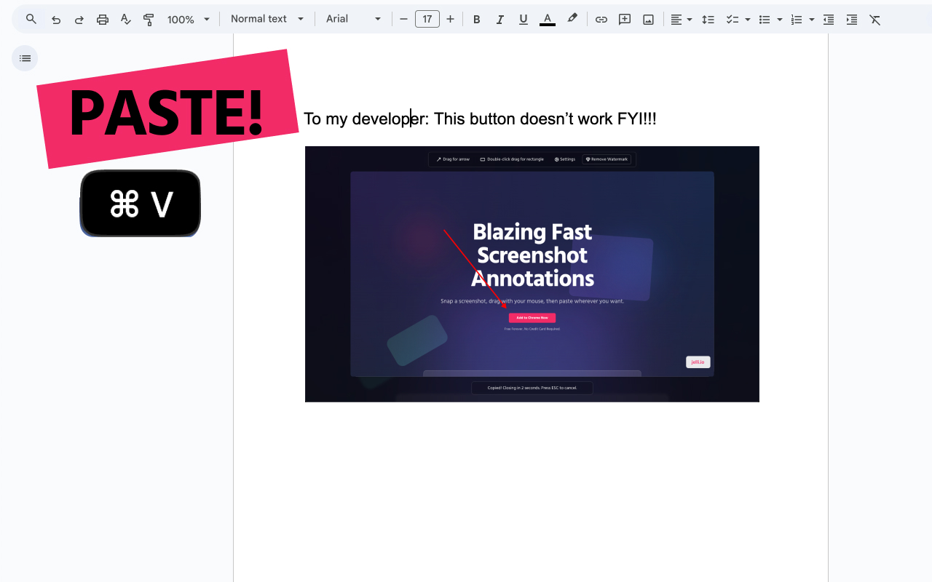The image size is (932, 582).
Task: Insert an image using the toolbar icon
Action: (648, 20)
